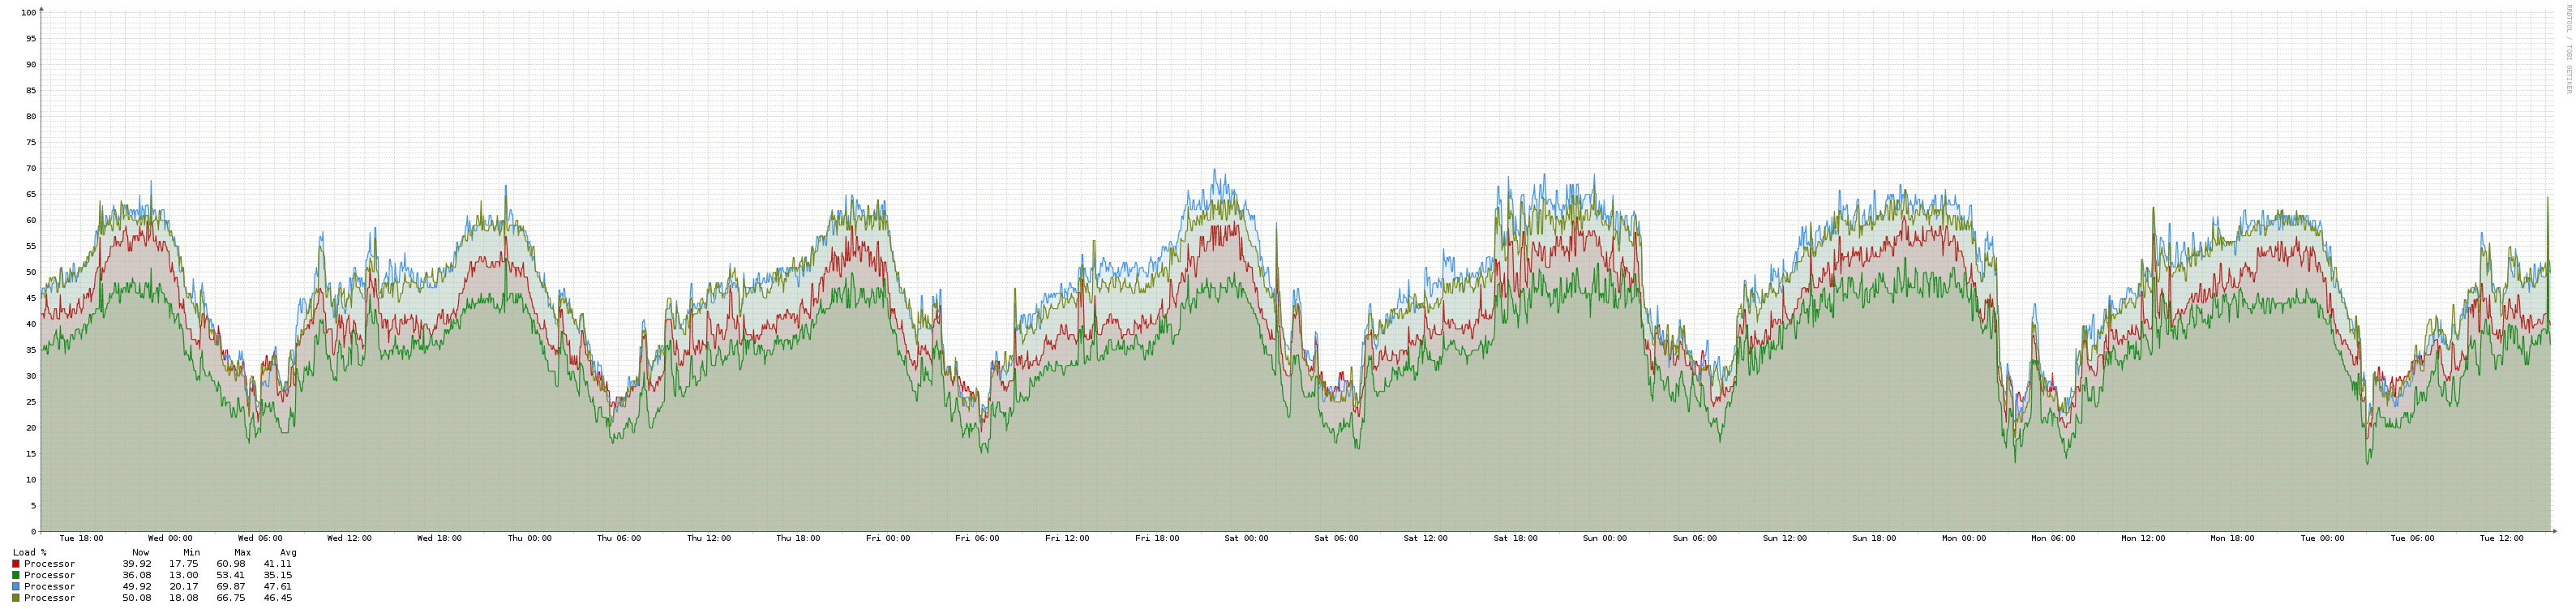Click the 'Sat 12:00' time axis label
Viewport: 2576px width, 609px height.
[x=1425, y=539]
